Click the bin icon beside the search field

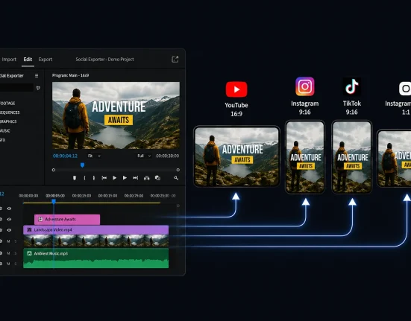coord(38,88)
